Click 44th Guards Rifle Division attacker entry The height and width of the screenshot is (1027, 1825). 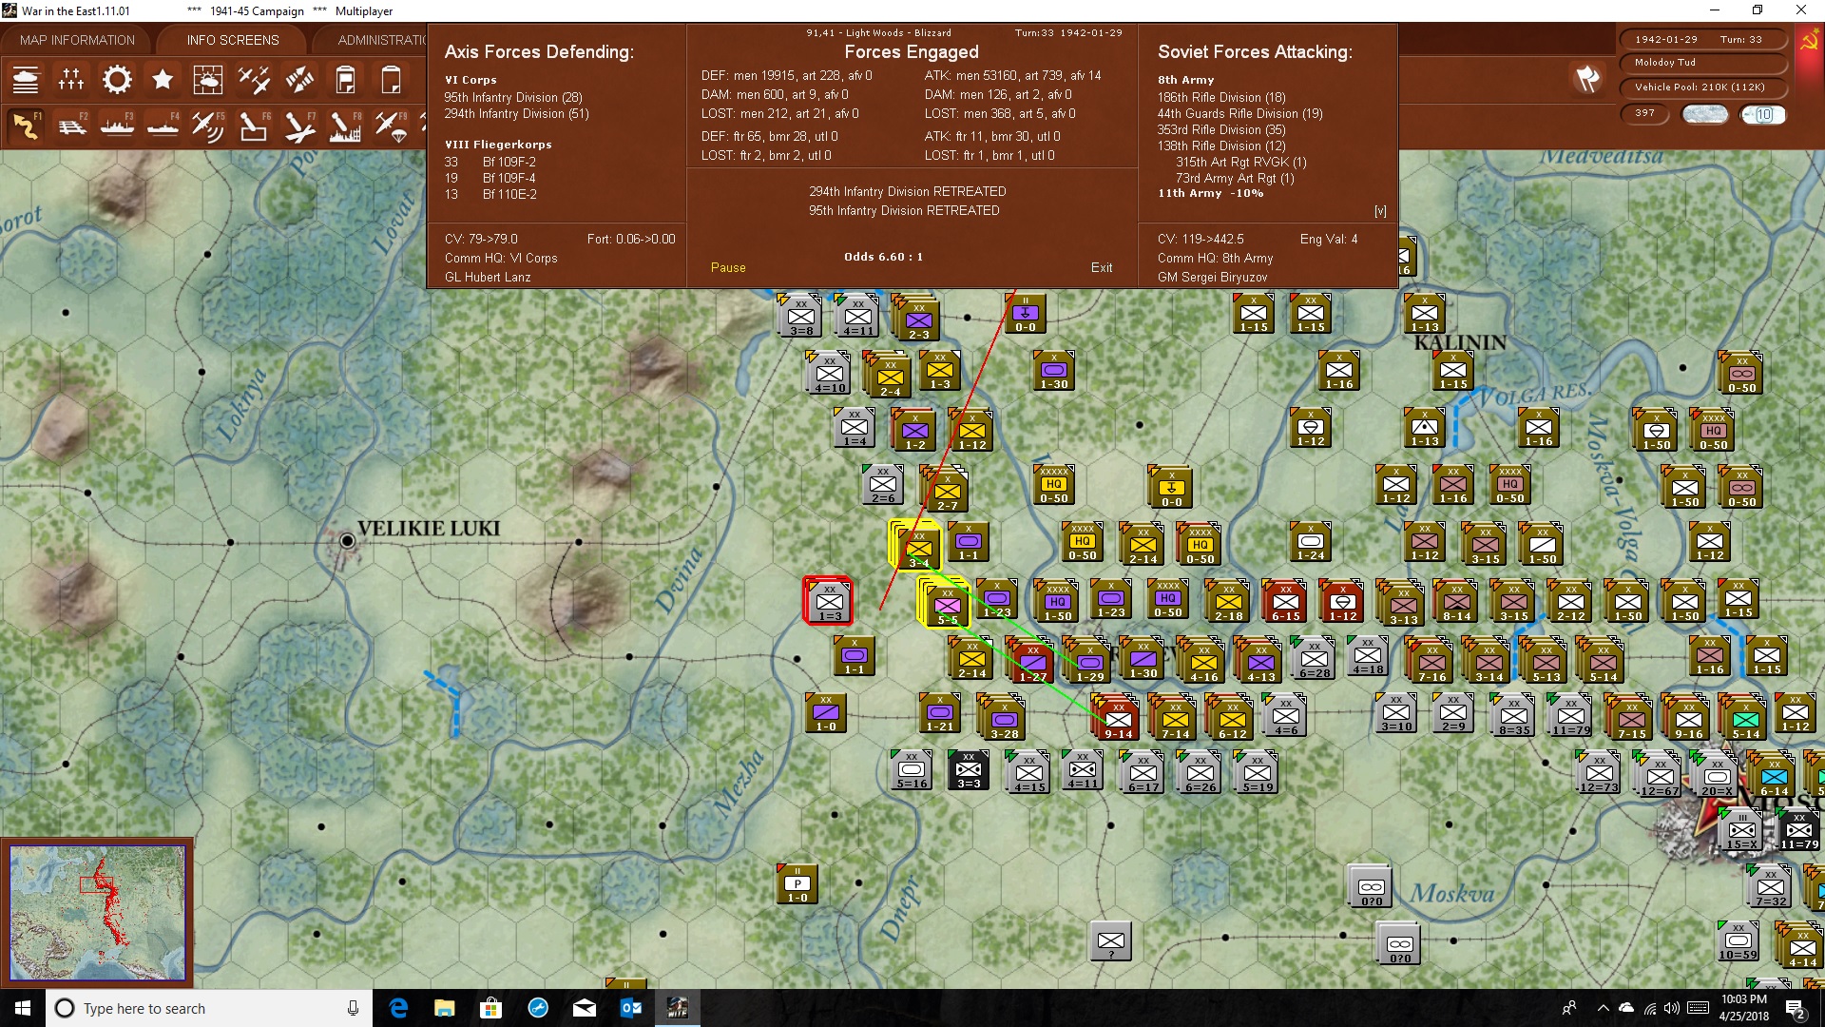(x=1239, y=114)
